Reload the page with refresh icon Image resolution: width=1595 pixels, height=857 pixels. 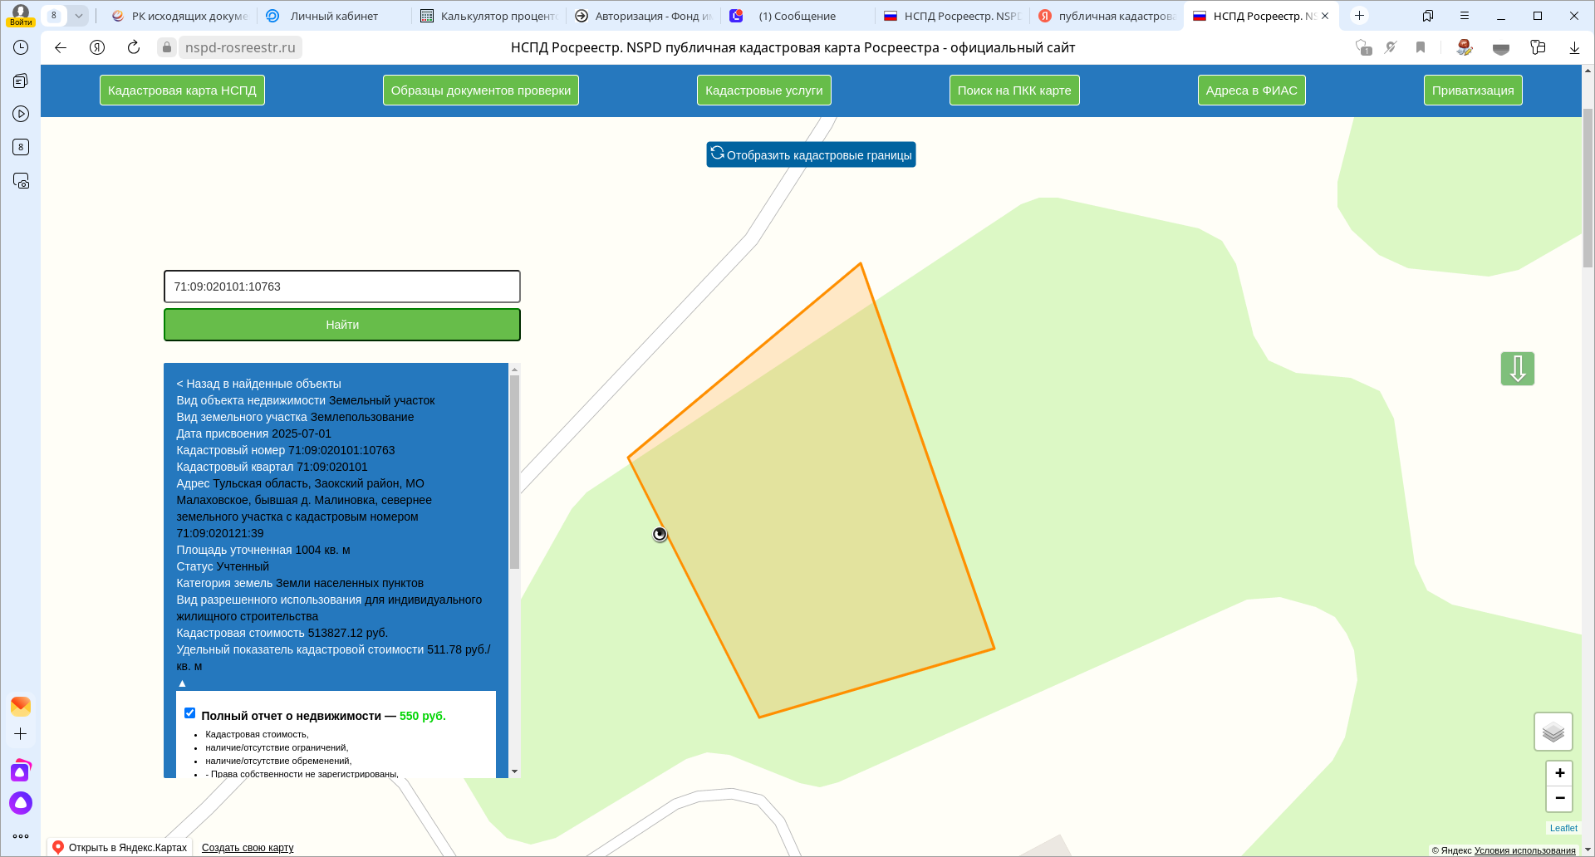(134, 48)
